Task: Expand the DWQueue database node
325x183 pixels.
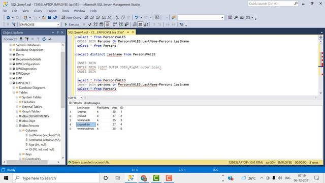Action: point(10,73)
